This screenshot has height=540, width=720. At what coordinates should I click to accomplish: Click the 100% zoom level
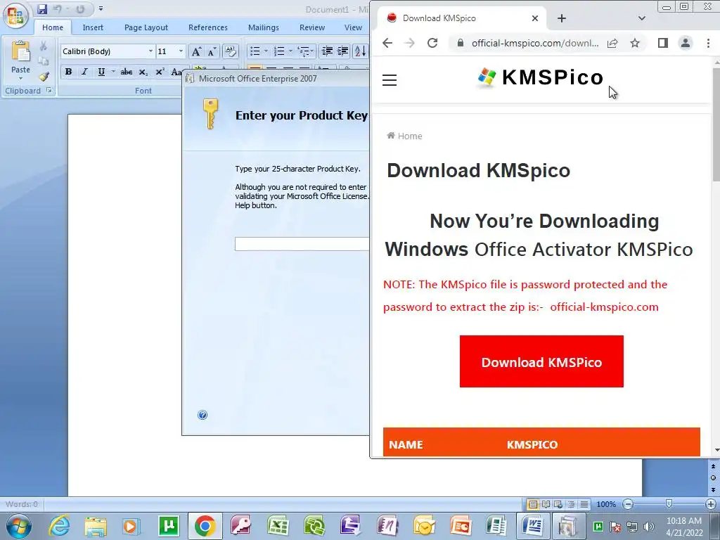pos(606,504)
